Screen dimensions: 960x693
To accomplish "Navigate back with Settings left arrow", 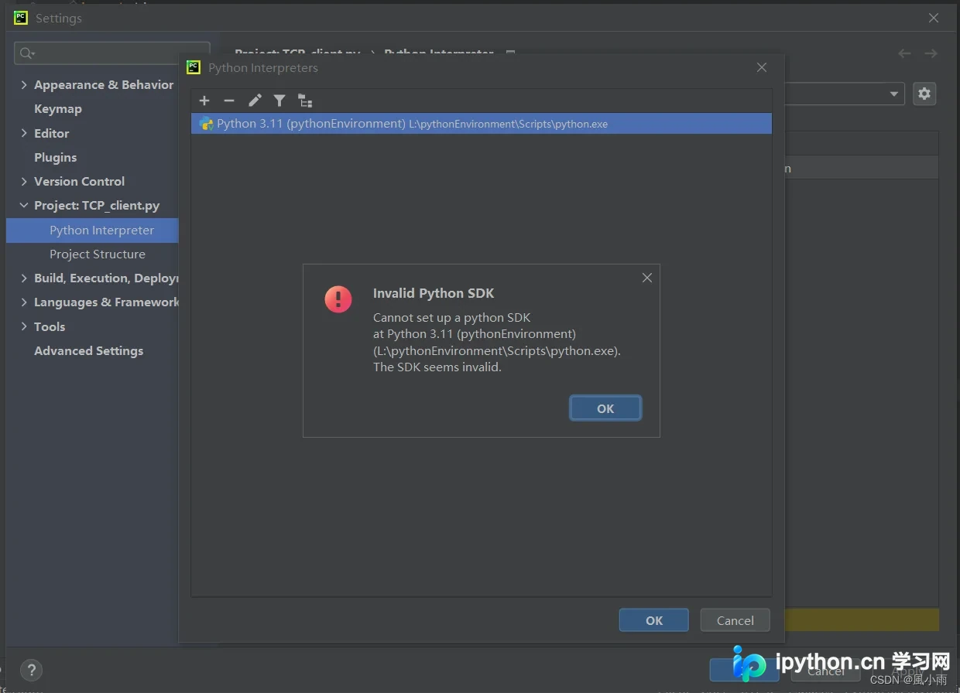I will pyautogui.click(x=904, y=53).
